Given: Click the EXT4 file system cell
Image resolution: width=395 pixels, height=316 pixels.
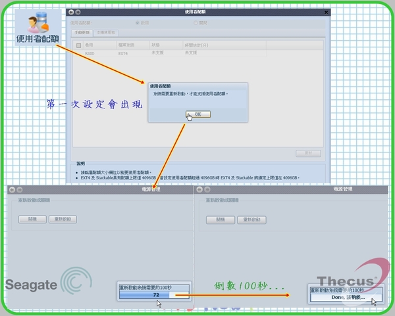Looking at the screenshot, I should click(123, 54).
